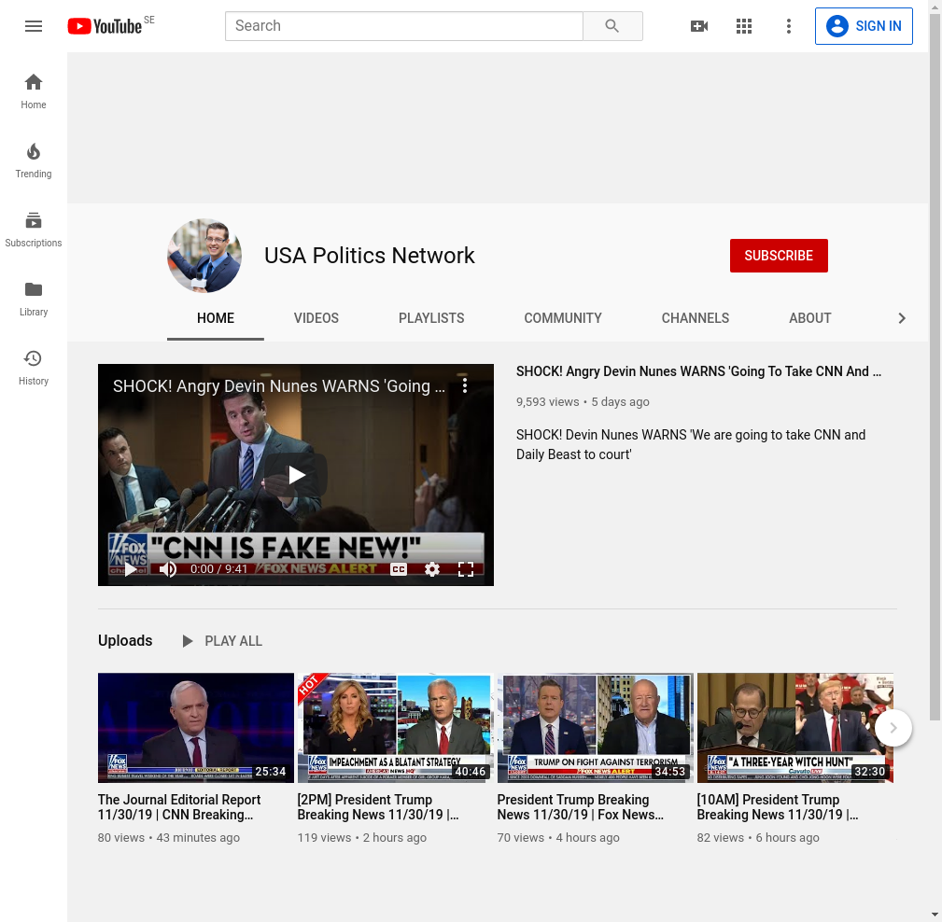Focus the Search input field

403,26
